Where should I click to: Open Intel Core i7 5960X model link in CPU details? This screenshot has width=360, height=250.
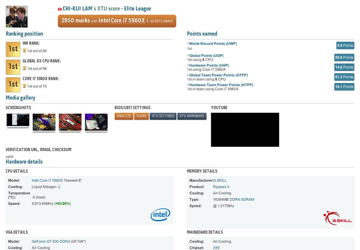(x=47, y=180)
